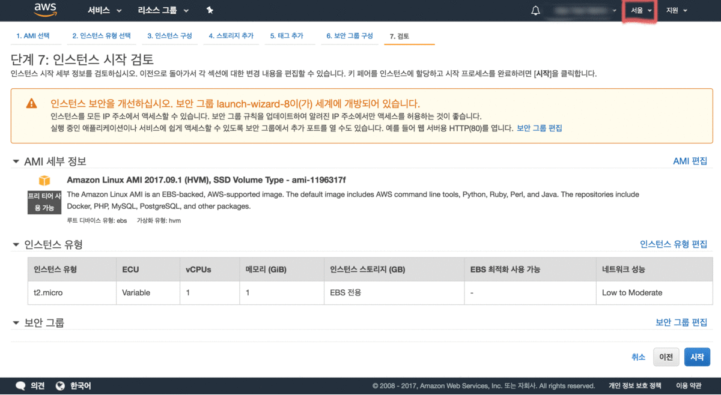Click the orange Amazon Linux AMI box icon
Image resolution: width=721 pixels, height=395 pixels.
[x=44, y=181]
